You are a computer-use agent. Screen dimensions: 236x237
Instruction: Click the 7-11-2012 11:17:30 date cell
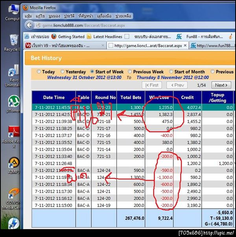pyautogui.click(x=53, y=191)
